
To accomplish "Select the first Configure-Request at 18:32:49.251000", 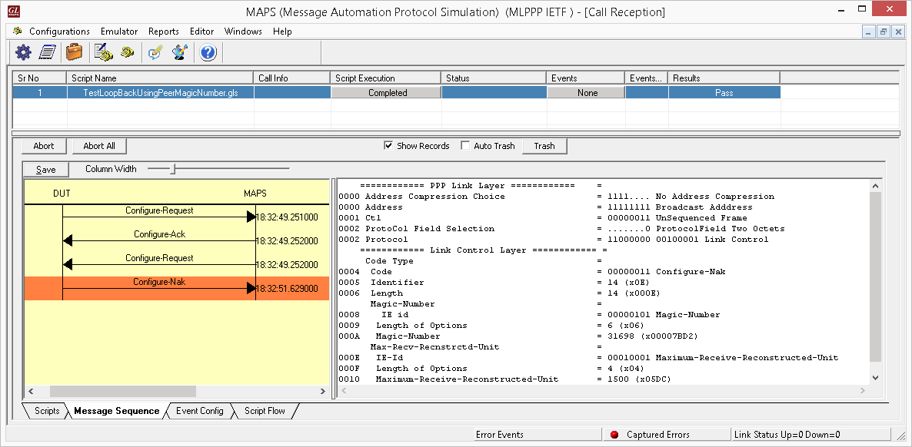I will coord(159,217).
